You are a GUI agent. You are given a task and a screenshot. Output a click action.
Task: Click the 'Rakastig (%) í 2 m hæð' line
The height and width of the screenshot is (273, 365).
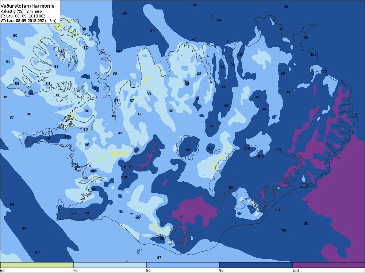click(x=21, y=11)
